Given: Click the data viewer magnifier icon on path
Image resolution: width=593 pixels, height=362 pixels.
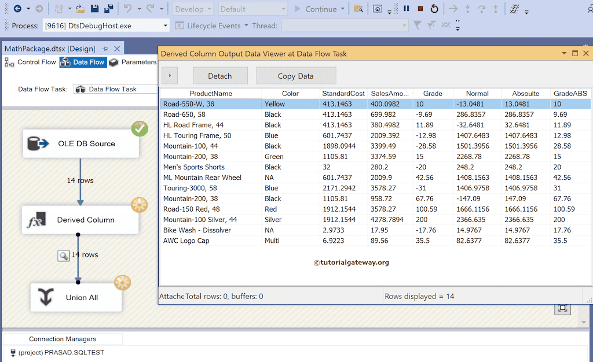Looking at the screenshot, I should tap(64, 255).
